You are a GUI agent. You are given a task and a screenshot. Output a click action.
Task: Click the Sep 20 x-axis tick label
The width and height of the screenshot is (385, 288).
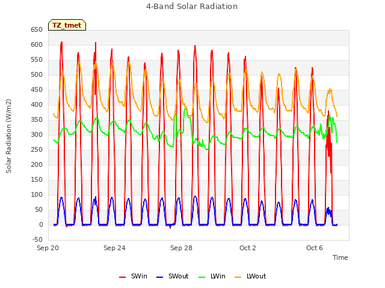(48, 248)
